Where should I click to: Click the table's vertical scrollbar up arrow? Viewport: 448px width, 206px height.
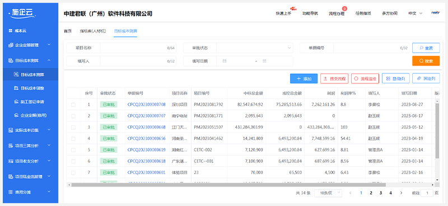(437, 101)
